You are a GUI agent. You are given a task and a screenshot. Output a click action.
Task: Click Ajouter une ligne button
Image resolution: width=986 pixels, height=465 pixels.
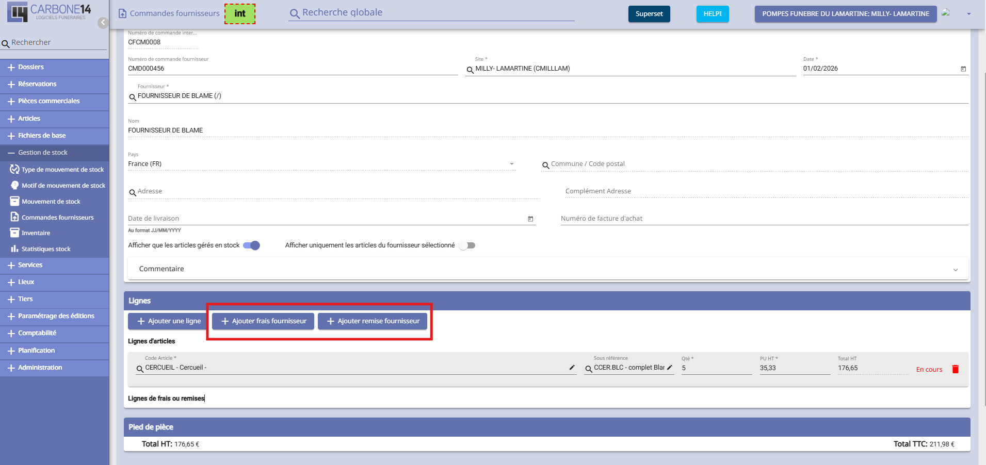[x=169, y=321]
